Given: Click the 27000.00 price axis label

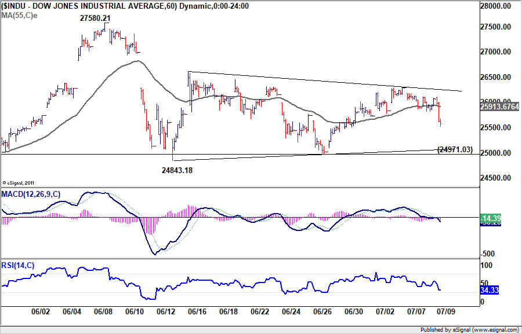Looking at the screenshot, I should [496, 52].
